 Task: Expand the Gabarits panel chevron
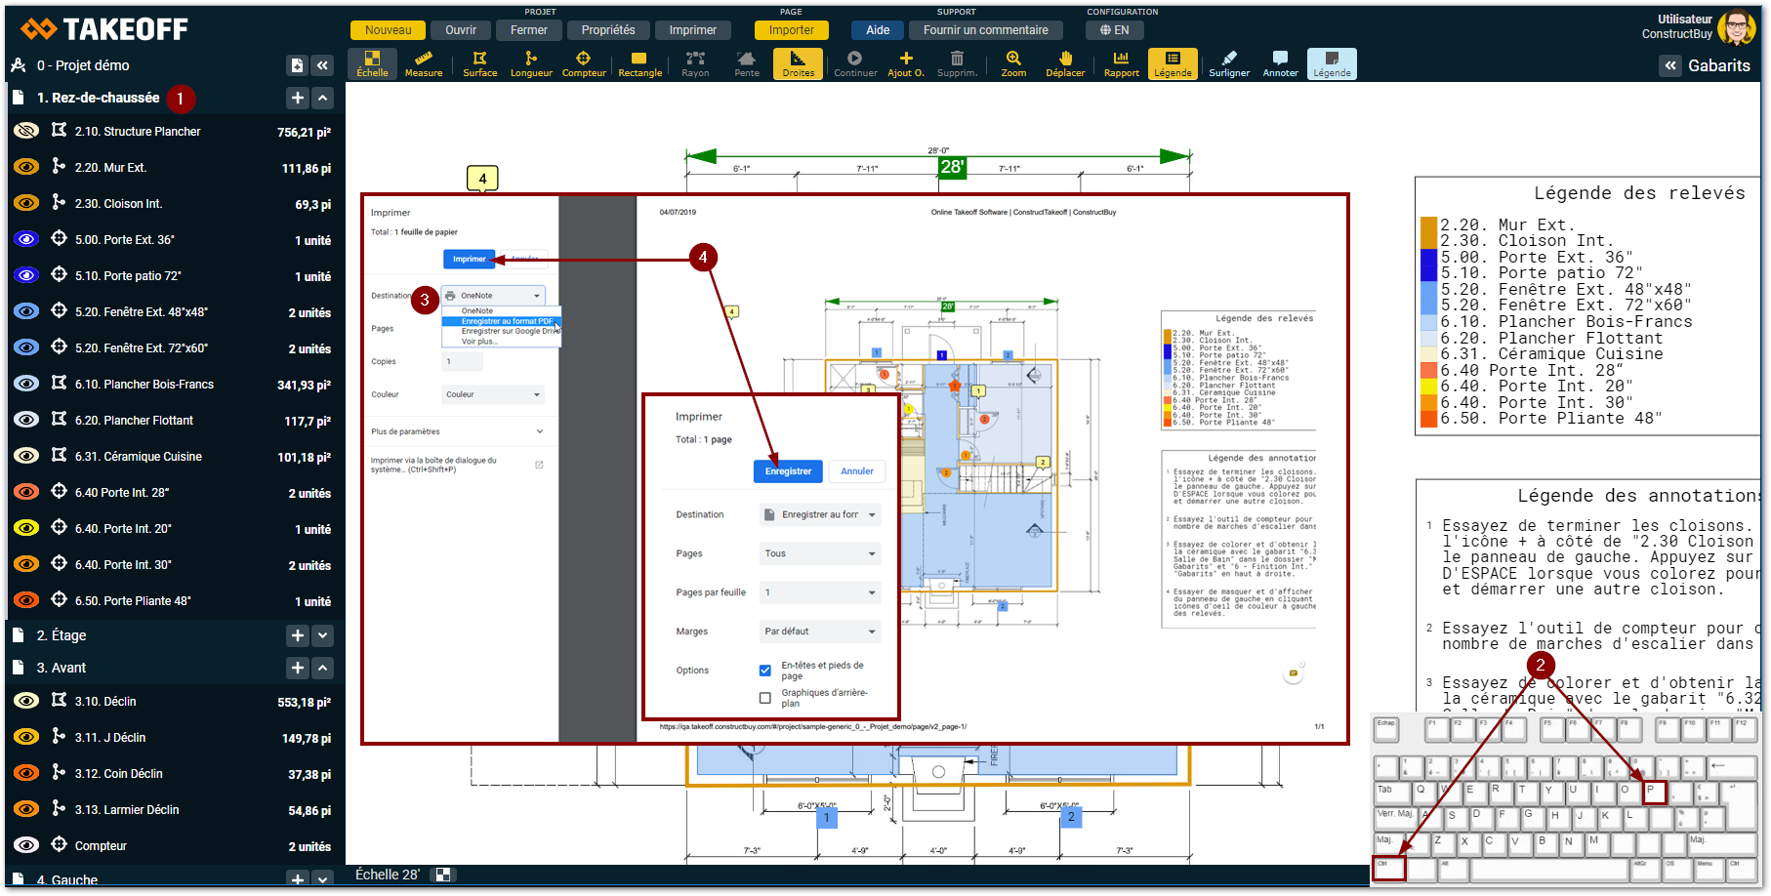click(x=1670, y=65)
